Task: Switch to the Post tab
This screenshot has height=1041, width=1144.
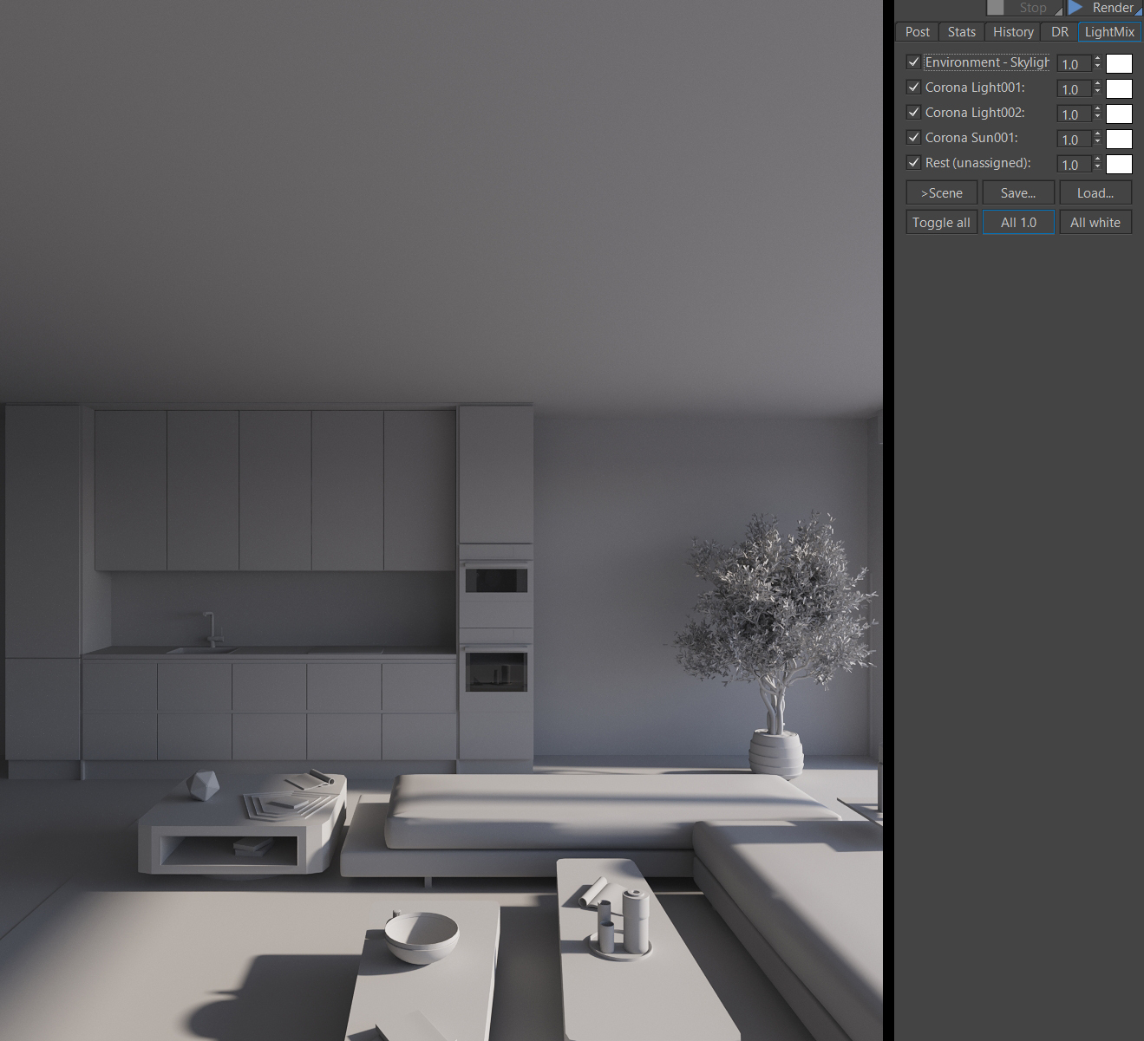Action: [917, 32]
